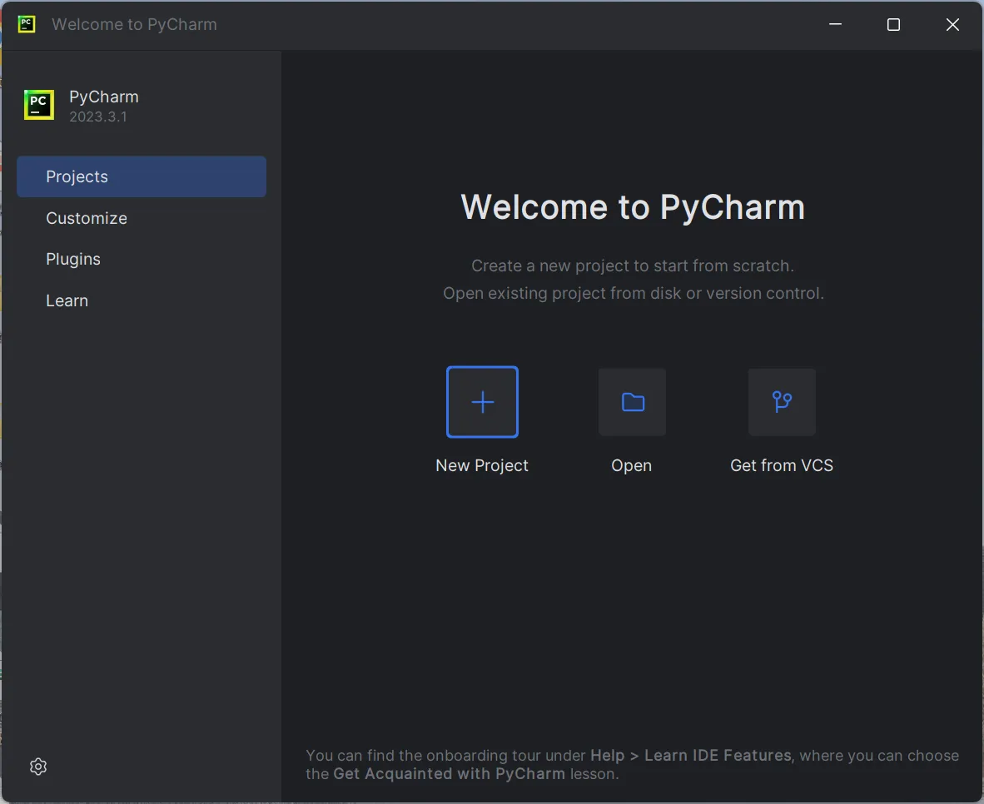Click the Welcome to PyCharm heading
Image resolution: width=984 pixels, height=804 pixels.
[633, 207]
